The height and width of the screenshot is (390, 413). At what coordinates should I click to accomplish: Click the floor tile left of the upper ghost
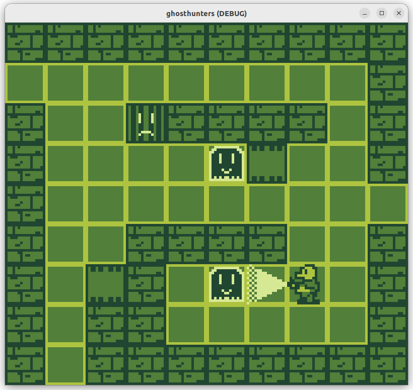[x=186, y=164]
